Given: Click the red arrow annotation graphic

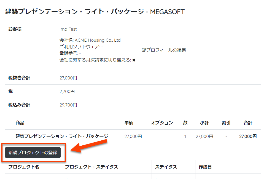Looking at the screenshot, I should click(89, 146).
